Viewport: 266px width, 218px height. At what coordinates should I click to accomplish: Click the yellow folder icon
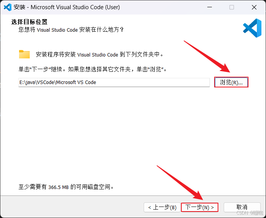[x=24, y=54]
